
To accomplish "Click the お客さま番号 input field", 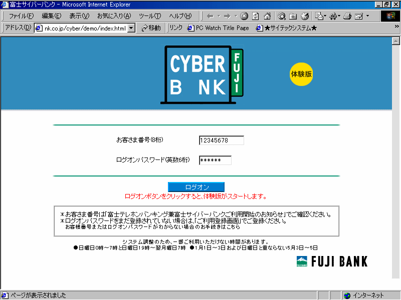I will tap(222, 140).
